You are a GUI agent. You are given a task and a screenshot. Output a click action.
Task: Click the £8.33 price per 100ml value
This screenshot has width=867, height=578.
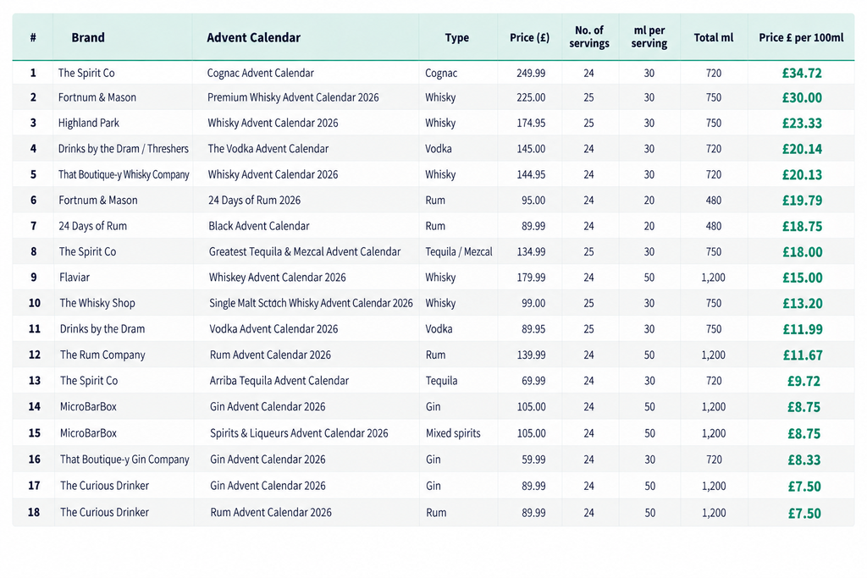click(804, 460)
